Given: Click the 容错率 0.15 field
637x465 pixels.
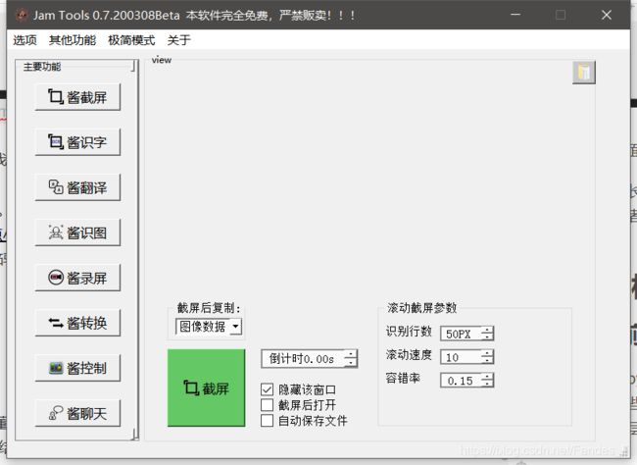Looking at the screenshot, I should [x=462, y=381].
